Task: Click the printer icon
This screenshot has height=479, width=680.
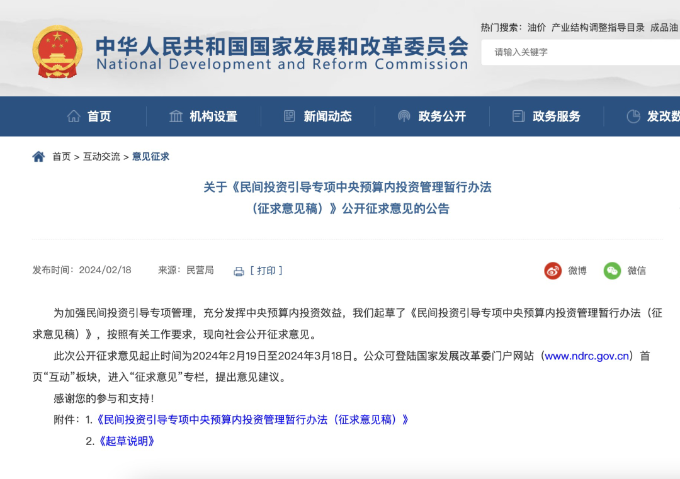Action: click(x=239, y=271)
